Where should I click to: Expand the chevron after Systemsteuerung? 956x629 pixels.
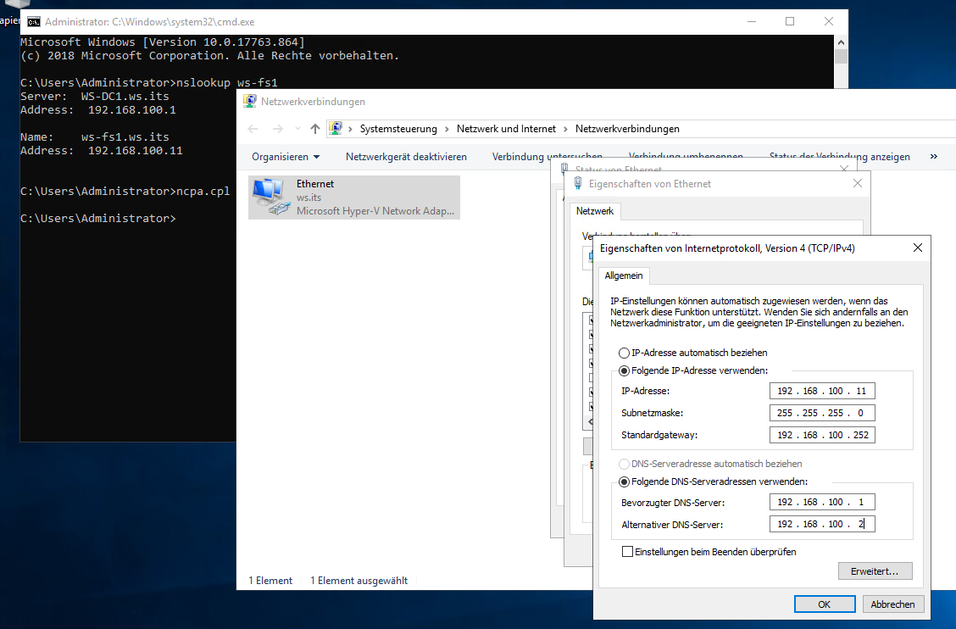pyautogui.click(x=447, y=129)
